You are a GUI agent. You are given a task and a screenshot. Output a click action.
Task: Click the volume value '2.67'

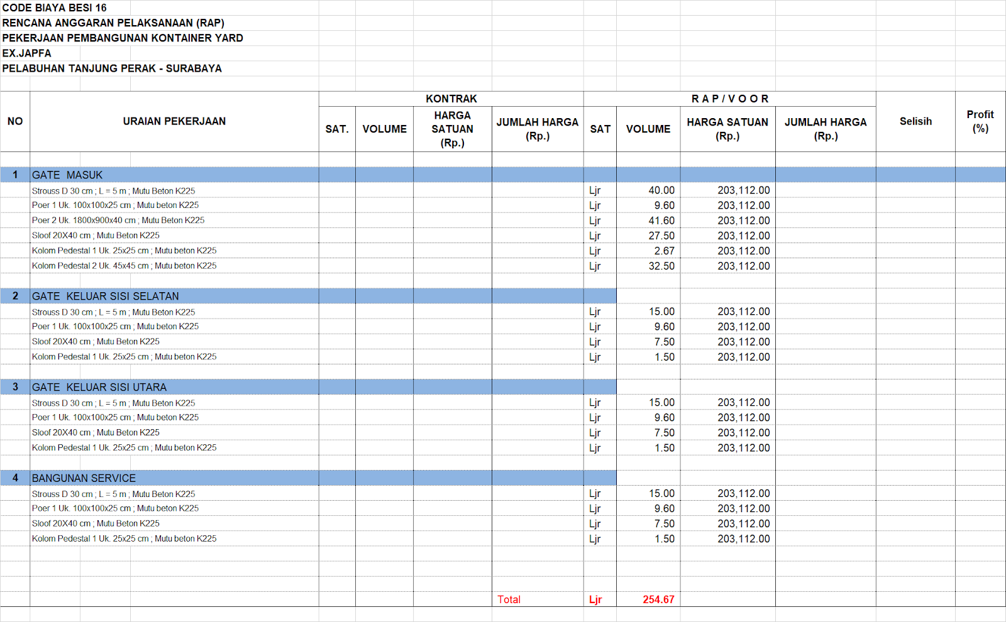(x=664, y=251)
